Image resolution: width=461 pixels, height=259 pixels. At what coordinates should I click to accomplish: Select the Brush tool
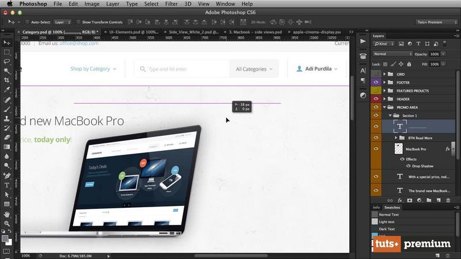tap(7, 109)
